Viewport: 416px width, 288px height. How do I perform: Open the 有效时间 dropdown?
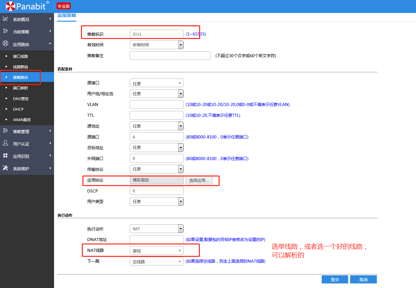click(x=157, y=45)
